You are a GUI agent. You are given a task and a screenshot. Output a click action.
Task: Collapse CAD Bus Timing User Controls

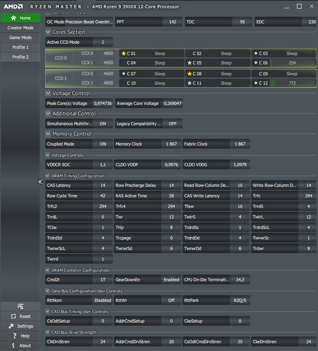47,312
